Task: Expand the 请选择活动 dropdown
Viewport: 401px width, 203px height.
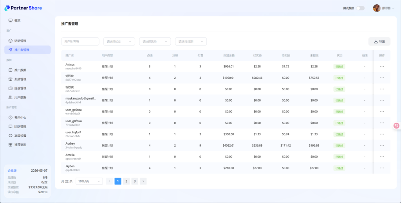Action: point(155,42)
